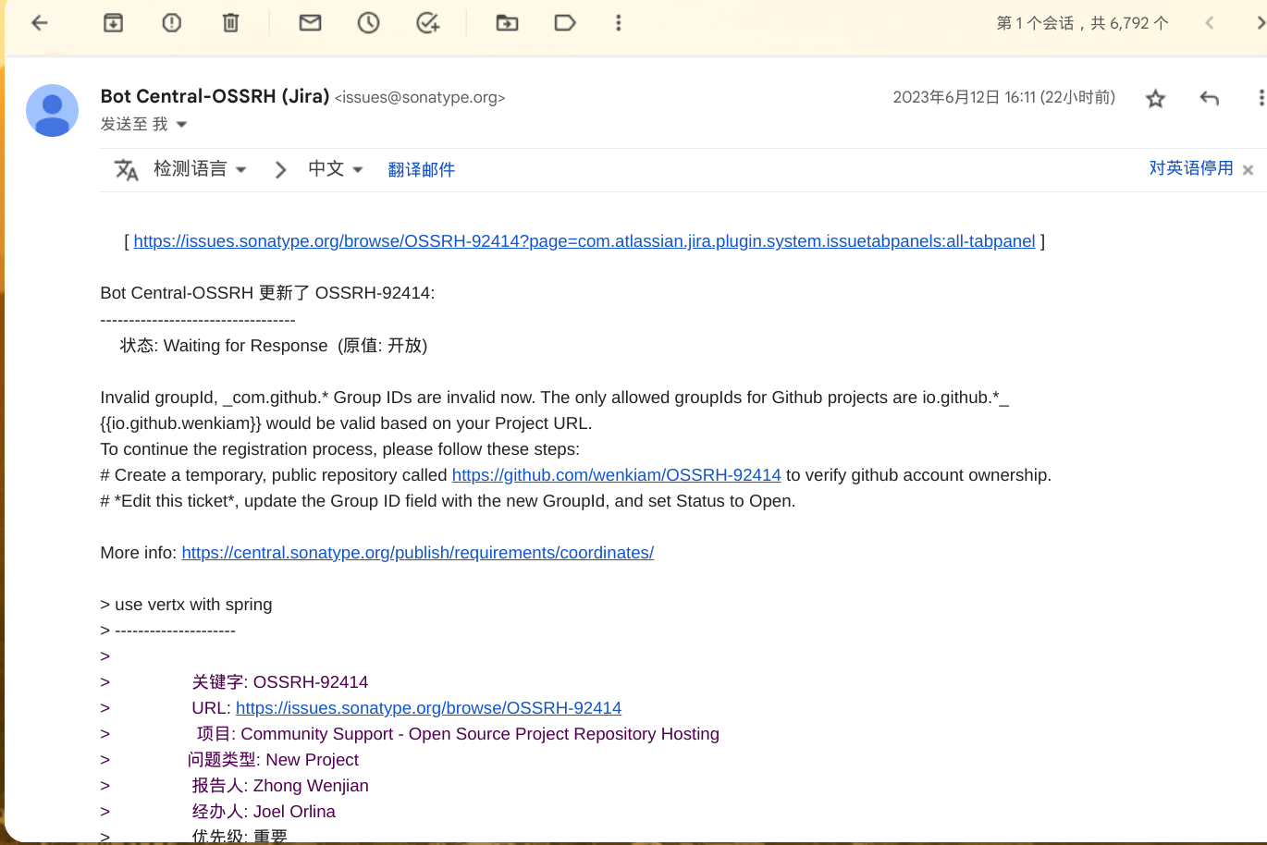Viewport: 1267px width, 845px height.
Task: Open the more options menu in toolbar
Action: point(619,23)
